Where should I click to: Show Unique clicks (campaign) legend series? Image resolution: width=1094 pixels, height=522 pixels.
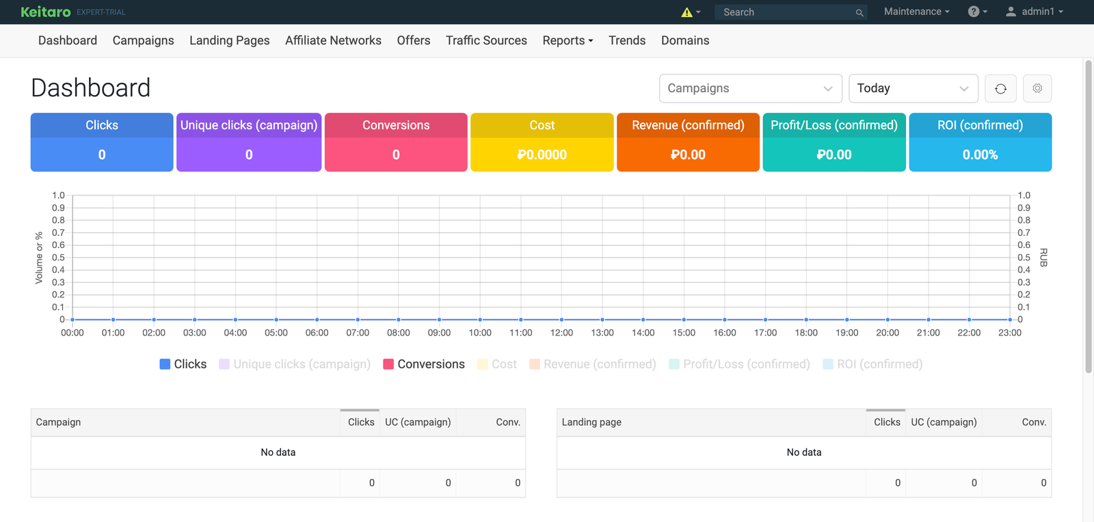[295, 364]
